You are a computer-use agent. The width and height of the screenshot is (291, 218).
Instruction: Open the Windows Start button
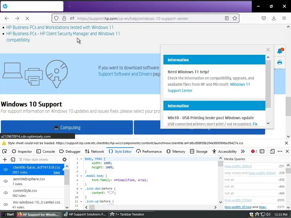8,214
